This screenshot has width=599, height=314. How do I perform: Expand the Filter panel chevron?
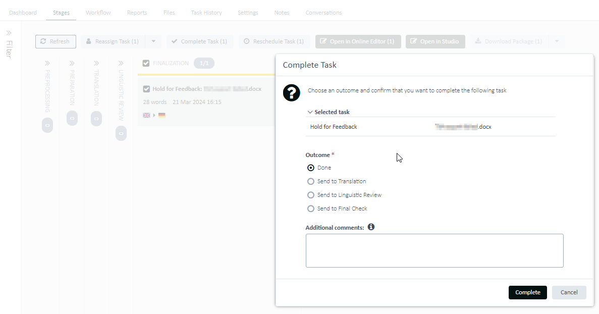pos(9,33)
